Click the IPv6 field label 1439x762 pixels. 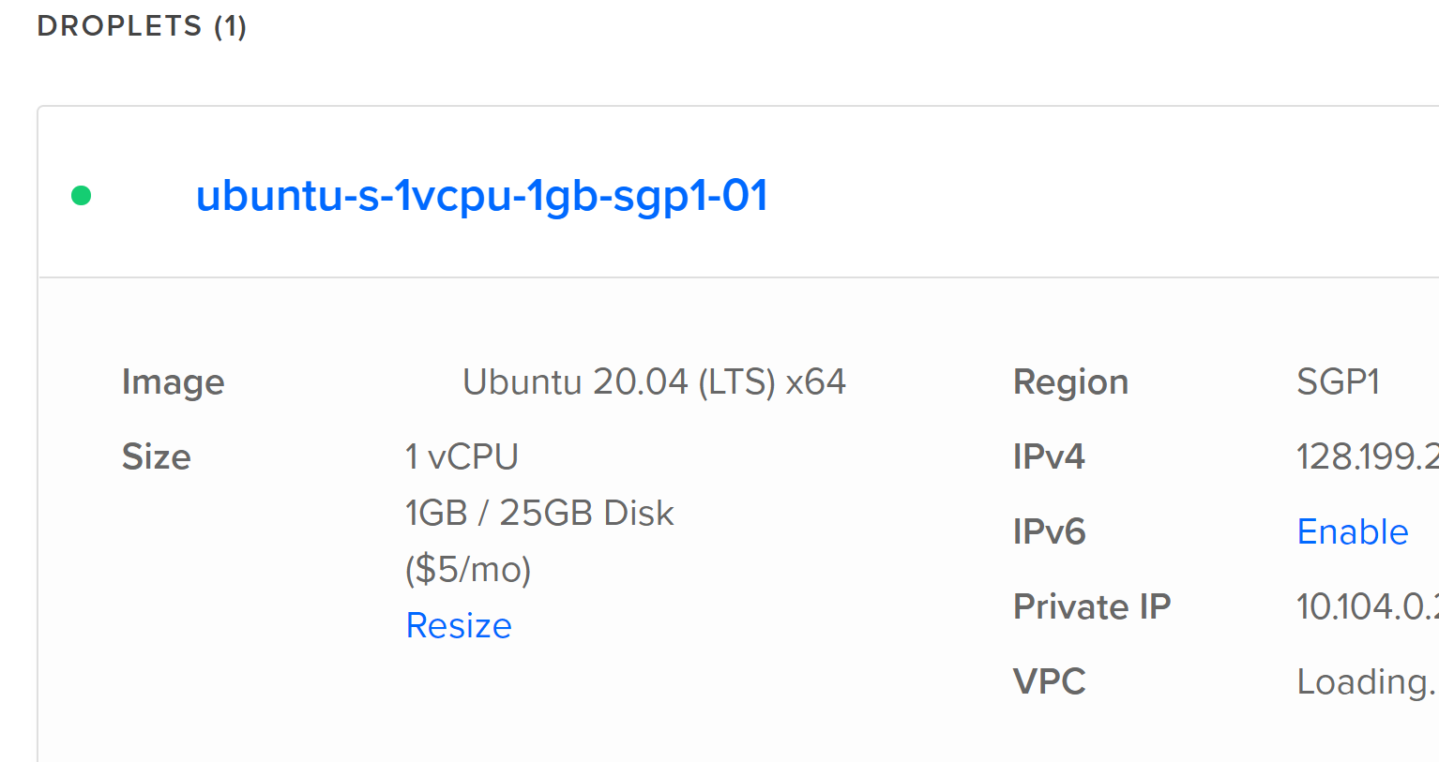click(1049, 532)
